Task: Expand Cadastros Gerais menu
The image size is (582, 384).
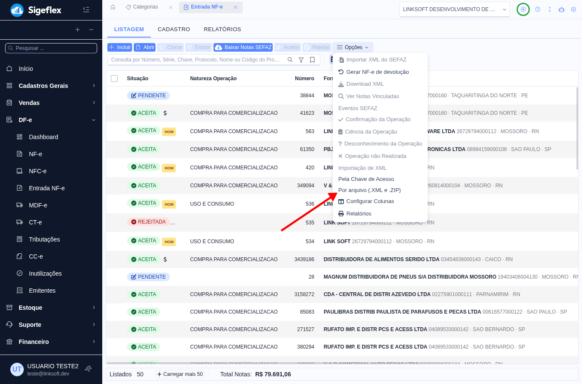Action: click(51, 86)
